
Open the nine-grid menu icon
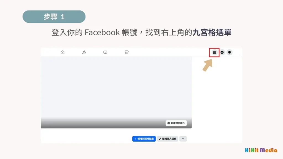coord(214,52)
